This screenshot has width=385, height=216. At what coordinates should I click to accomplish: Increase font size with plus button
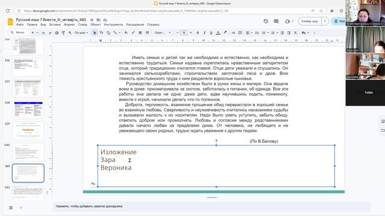tap(191, 33)
